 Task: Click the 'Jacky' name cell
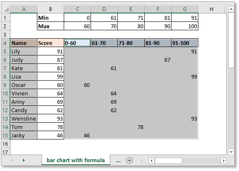point(23,135)
